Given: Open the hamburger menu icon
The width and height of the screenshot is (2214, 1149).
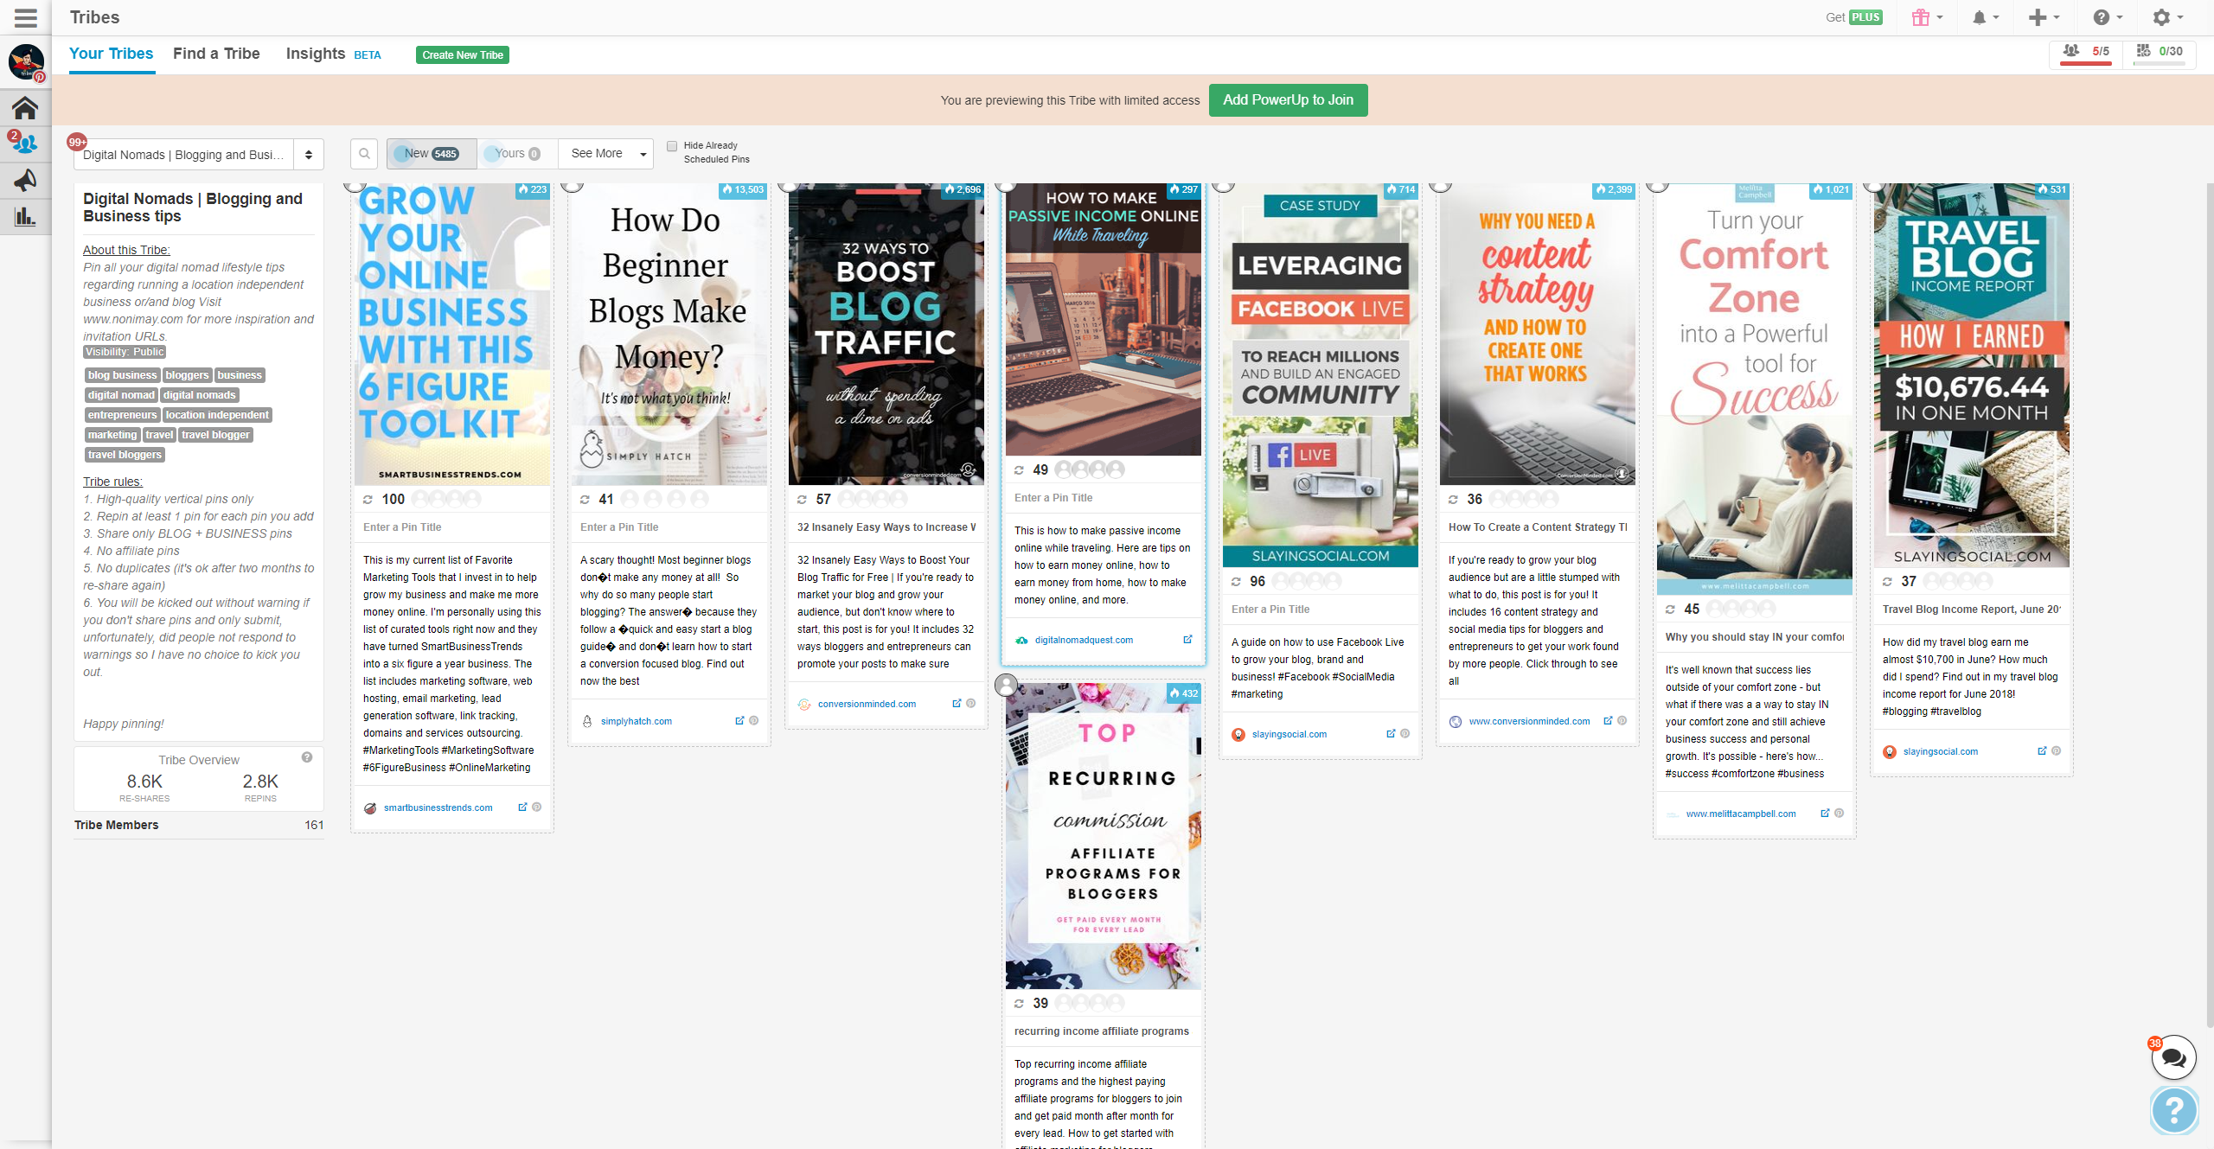Looking at the screenshot, I should [x=26, y=17].
